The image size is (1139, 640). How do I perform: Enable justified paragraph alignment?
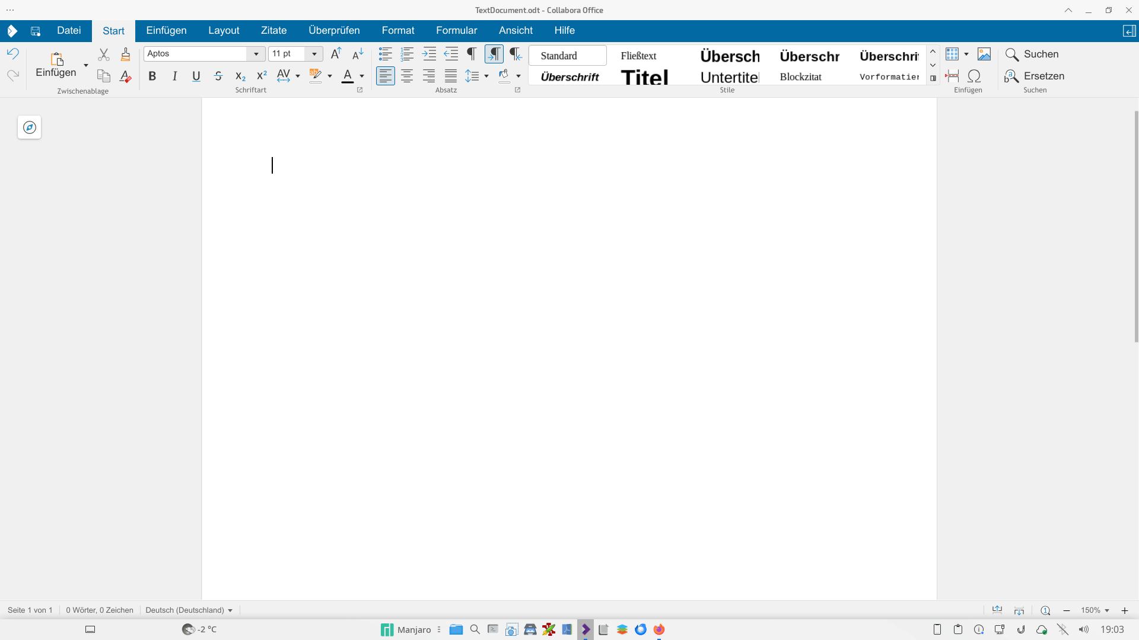pos(451,76)
